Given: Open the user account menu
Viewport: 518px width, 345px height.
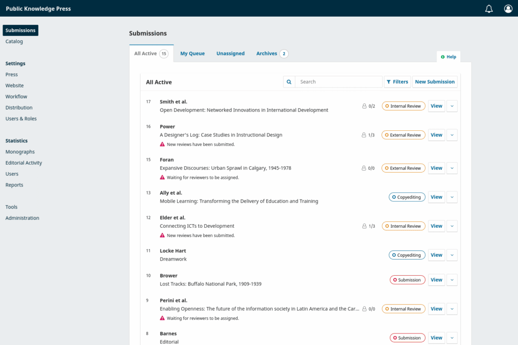Looking at the screenshot, I should 508,9.
